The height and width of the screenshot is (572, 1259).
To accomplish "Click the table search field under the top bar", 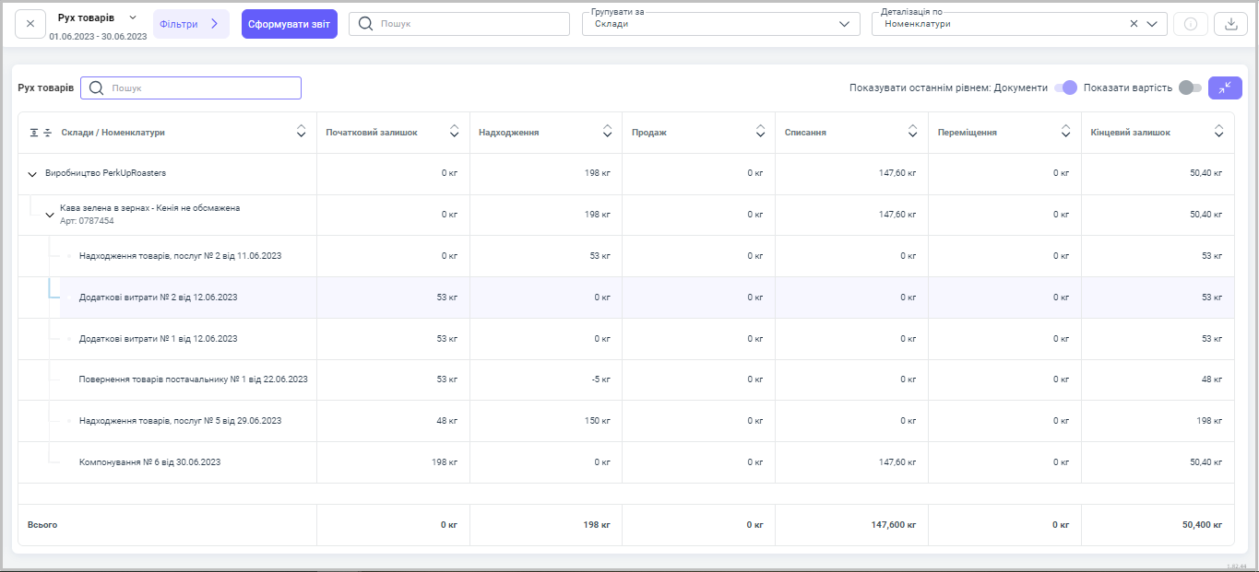I will (x=201, y=88).
